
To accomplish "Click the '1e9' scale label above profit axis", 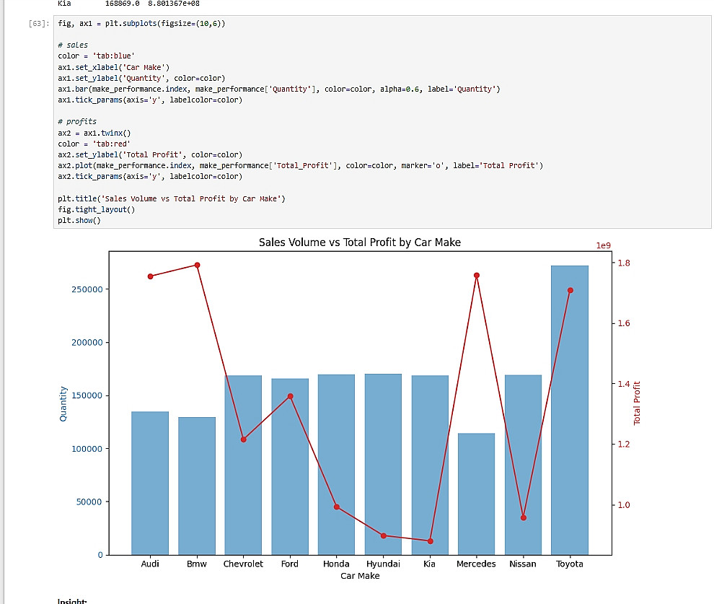I will pyautogui.click(x=604, y=245).
